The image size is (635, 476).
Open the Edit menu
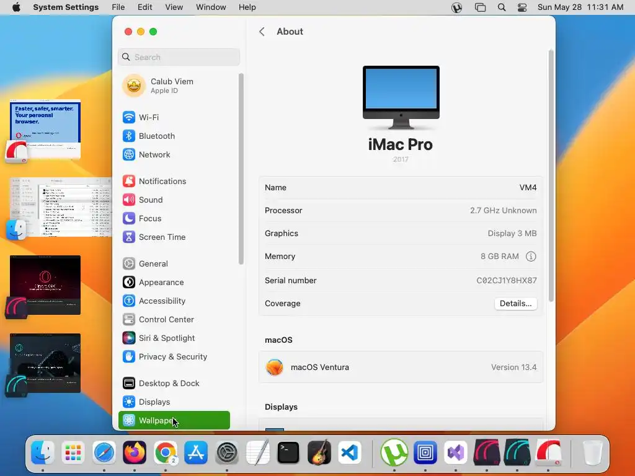point(144,7)
